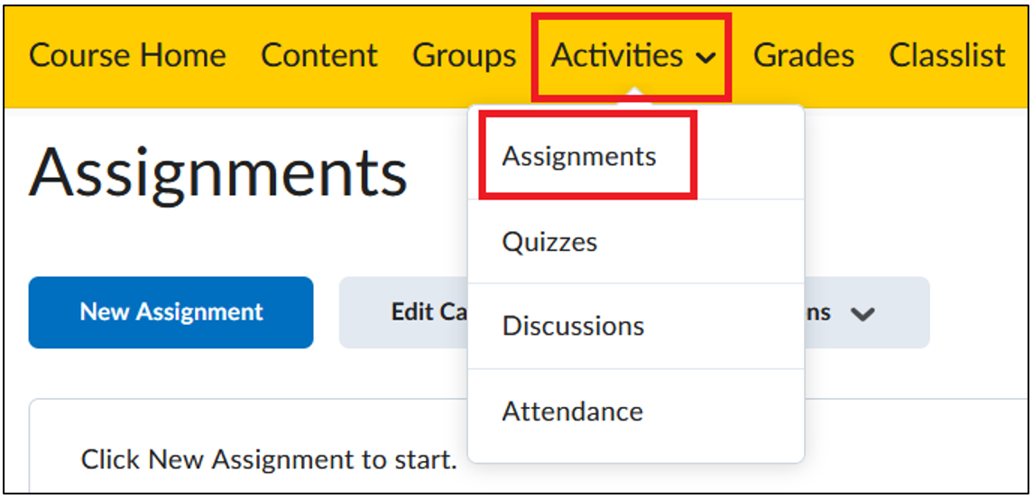
Task: Click the large Assignments page heading
Action: (x=217, y=172)
